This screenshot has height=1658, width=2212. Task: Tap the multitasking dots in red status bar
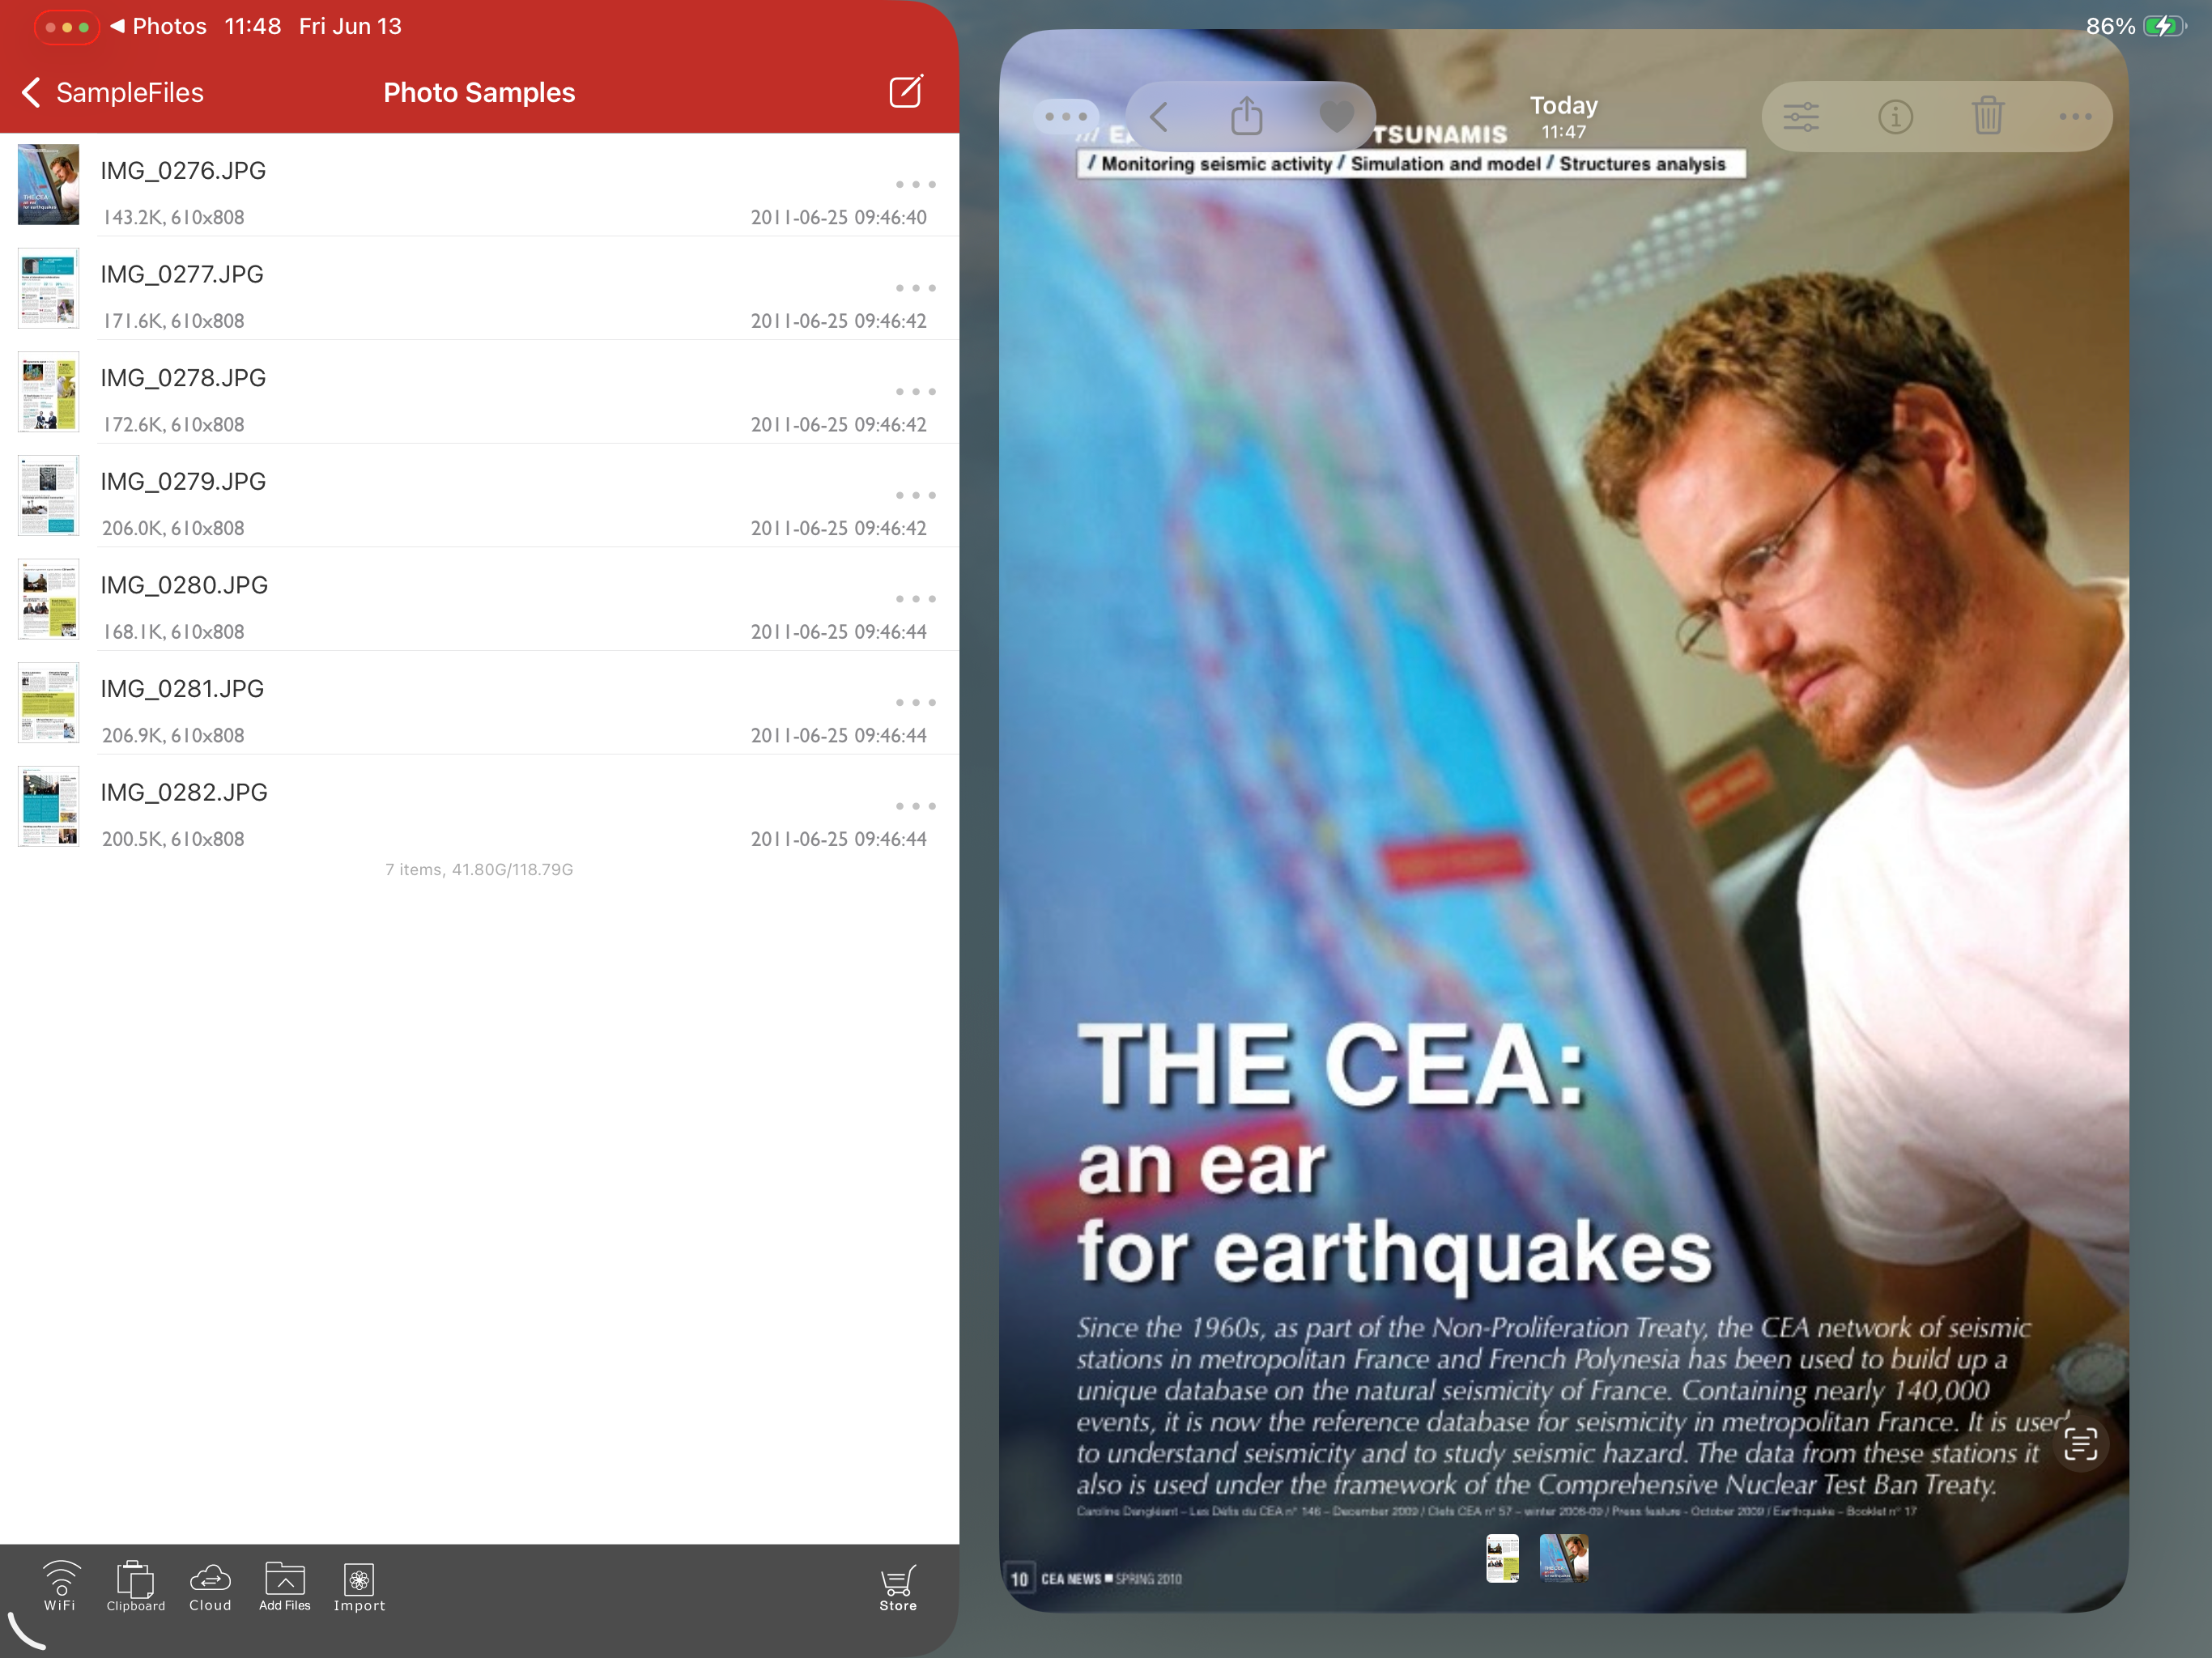67,27
